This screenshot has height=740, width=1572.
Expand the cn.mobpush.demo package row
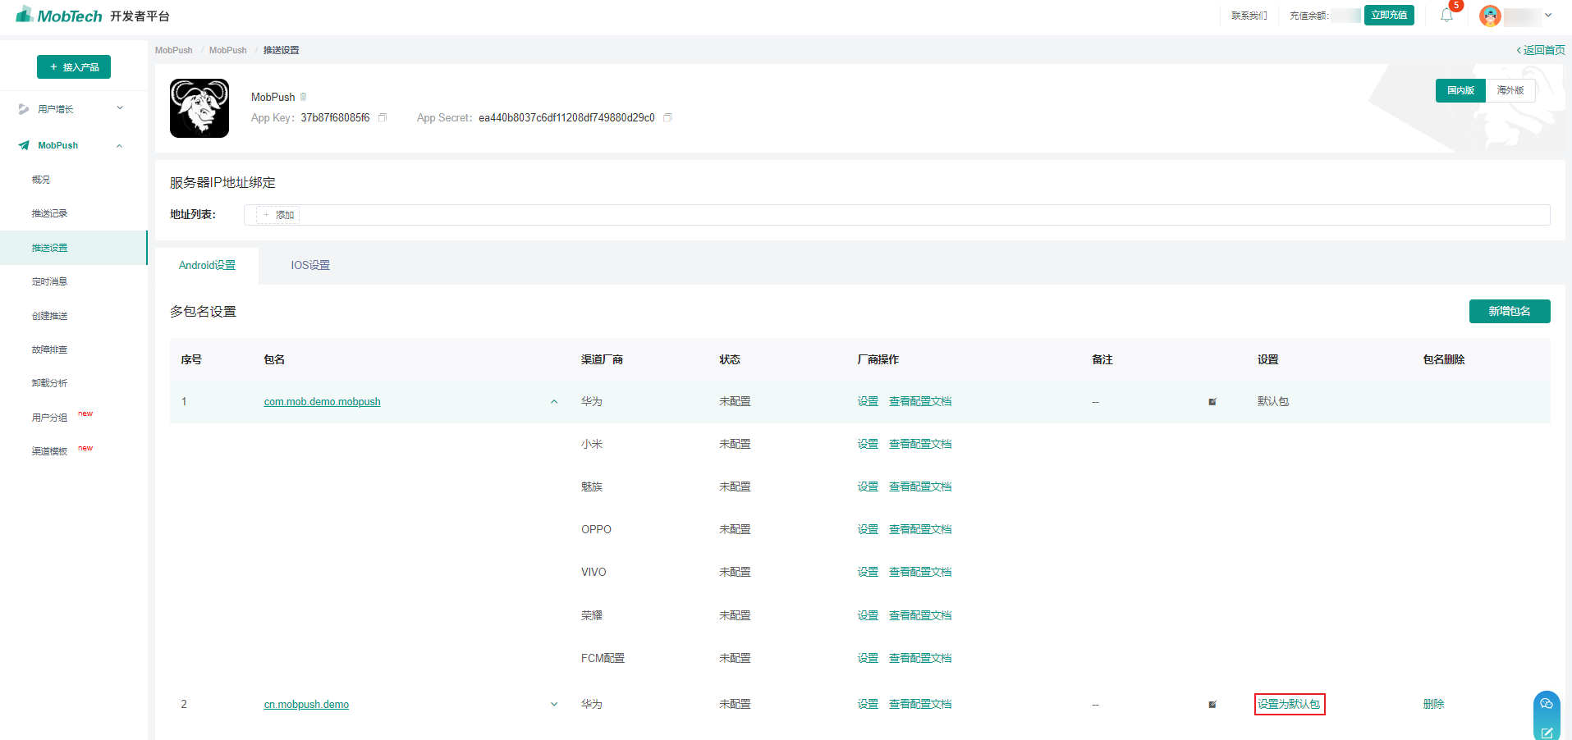(554, 705)
